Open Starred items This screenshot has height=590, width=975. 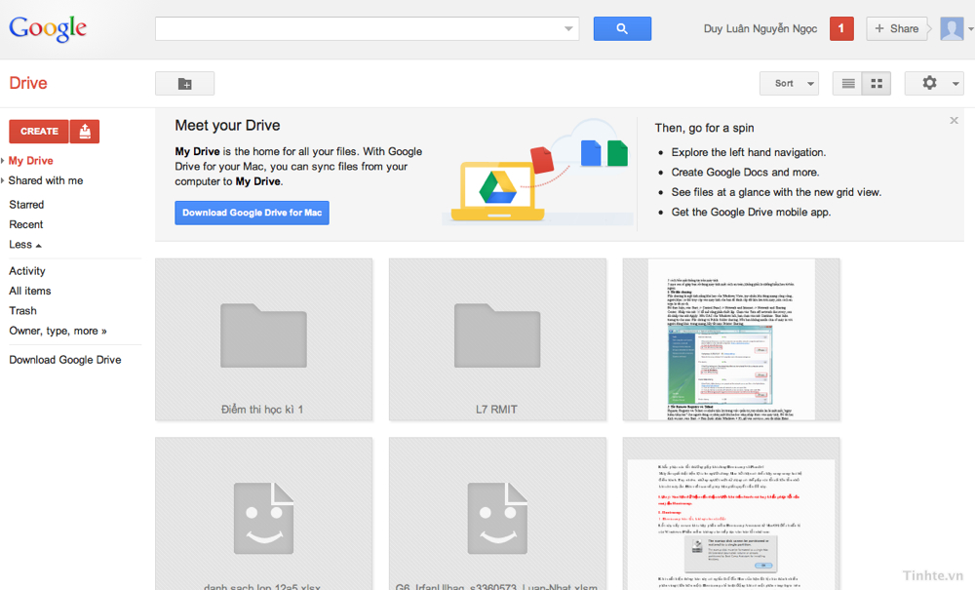[x=26, y=205]
